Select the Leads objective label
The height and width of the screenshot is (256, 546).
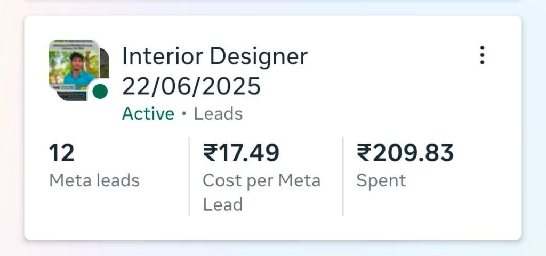click(x=218, y=114)
